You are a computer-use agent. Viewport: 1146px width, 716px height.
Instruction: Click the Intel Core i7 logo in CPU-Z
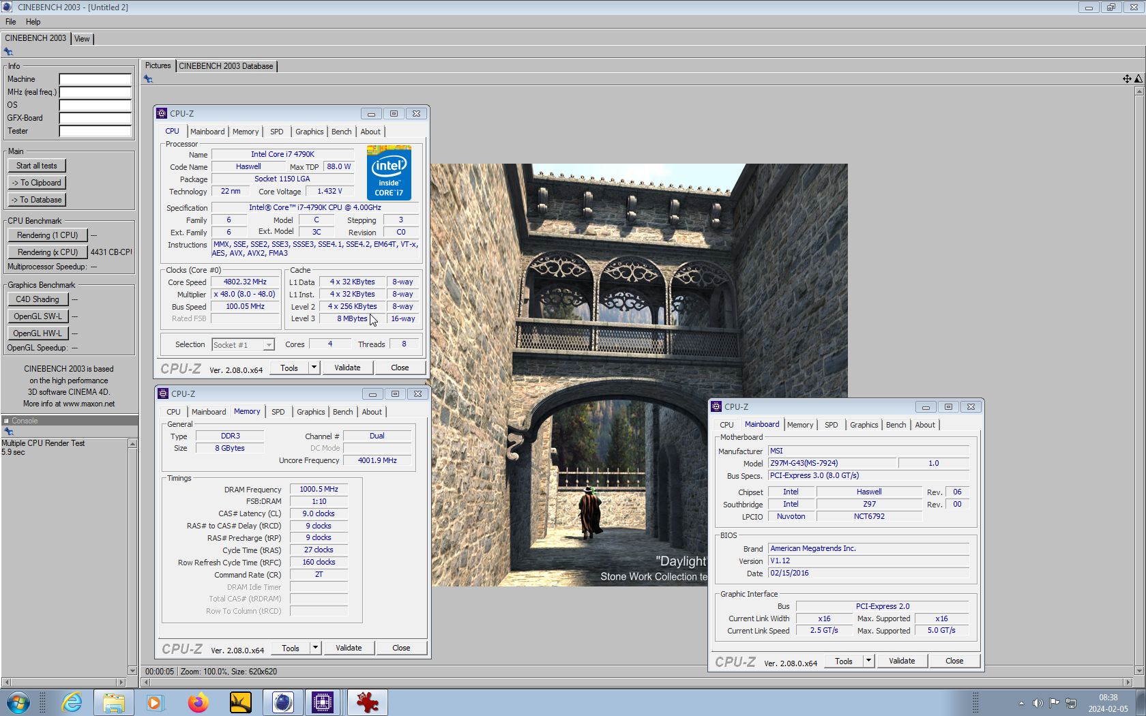[389, 173]
